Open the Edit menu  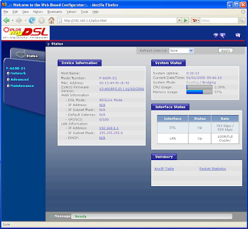pyautogui.click(x=15, y=12)
